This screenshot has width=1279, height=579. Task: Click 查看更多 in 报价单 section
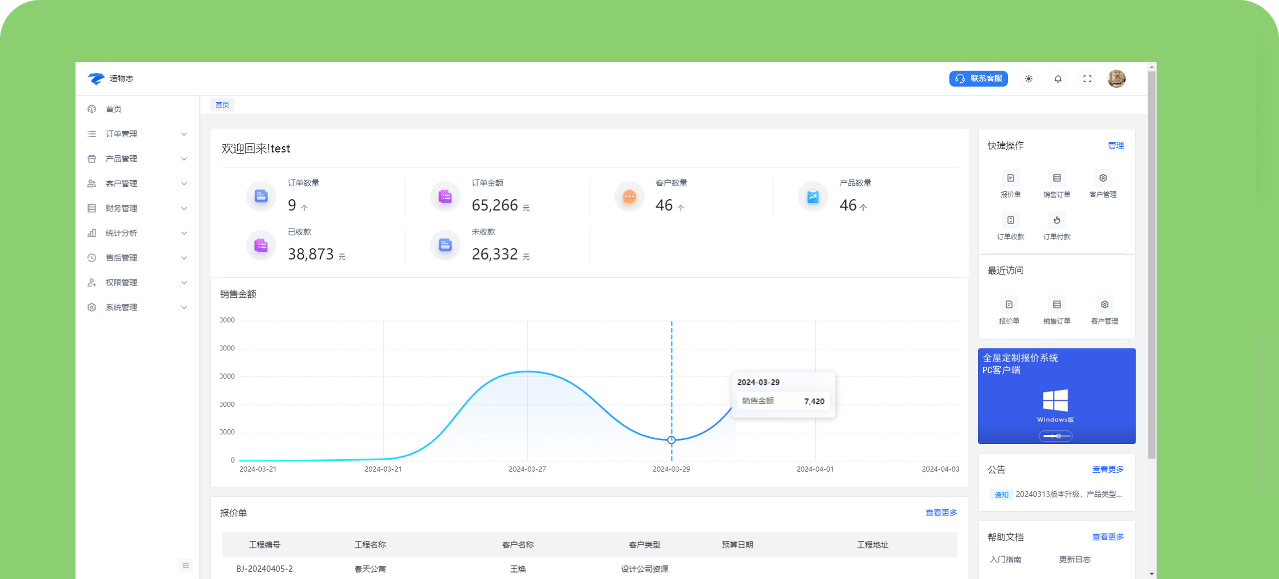941,513
